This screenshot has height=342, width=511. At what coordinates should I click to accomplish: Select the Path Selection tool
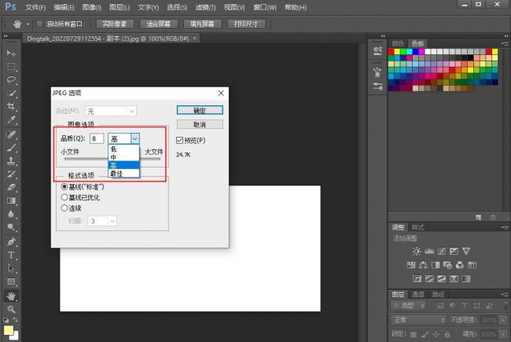pos(11,268)
